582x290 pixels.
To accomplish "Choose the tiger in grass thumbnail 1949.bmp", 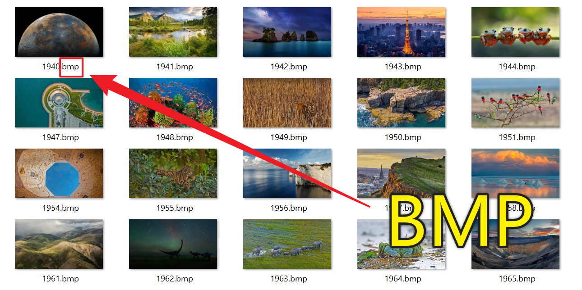I will tap(287, 103).
